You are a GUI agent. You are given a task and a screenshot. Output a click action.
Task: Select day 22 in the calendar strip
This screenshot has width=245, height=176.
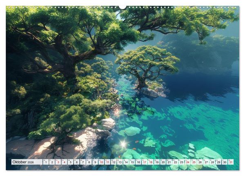tap(176, 162)
